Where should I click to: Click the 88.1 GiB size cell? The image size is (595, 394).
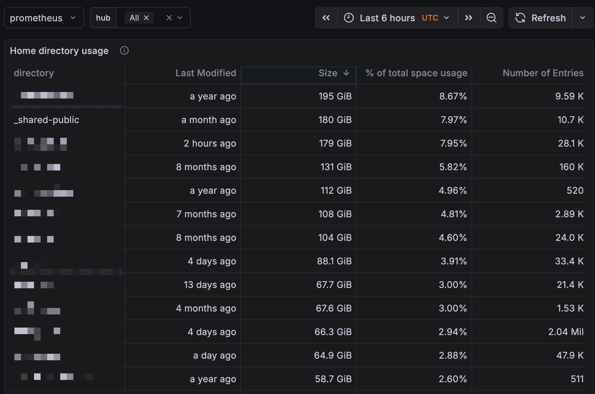tap(298, 261)
